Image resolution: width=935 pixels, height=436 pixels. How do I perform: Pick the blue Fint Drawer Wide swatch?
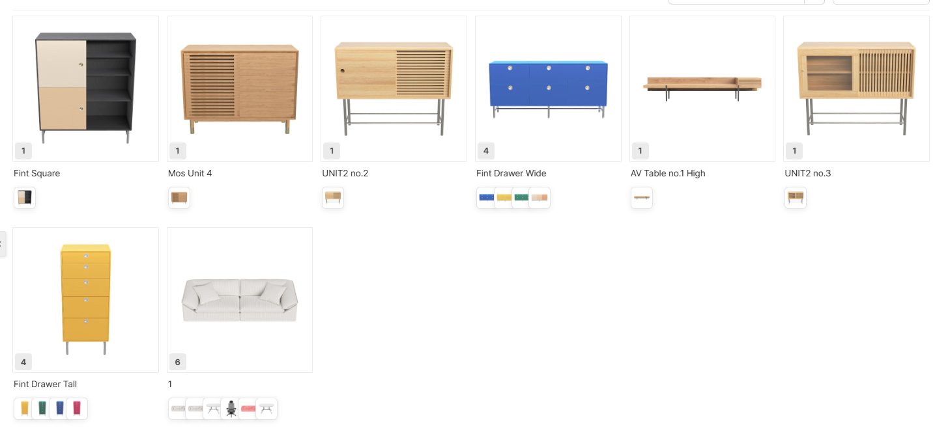487,198
